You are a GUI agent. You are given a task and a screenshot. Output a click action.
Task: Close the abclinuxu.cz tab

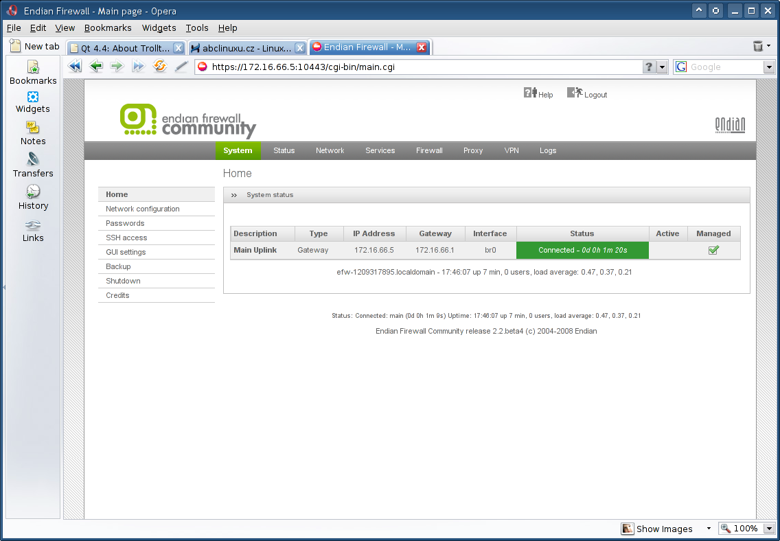(x=299, y=48)
